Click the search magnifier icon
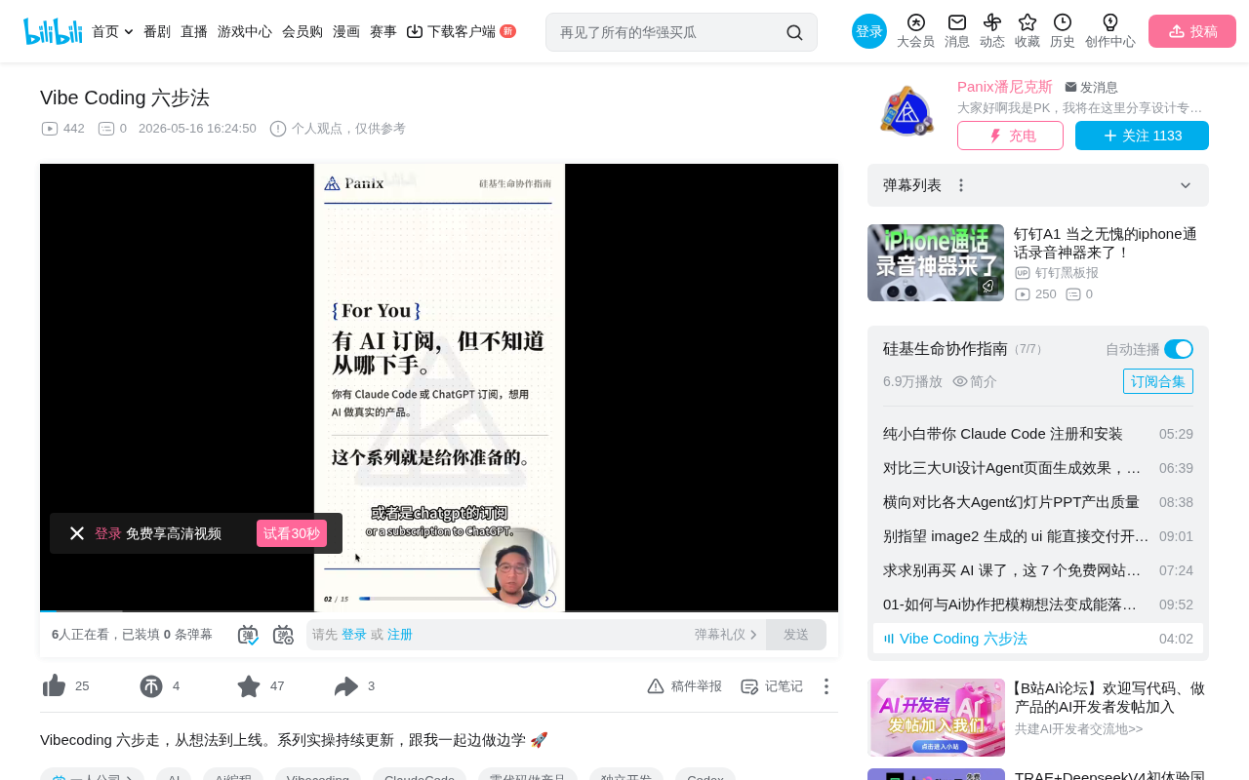 tap(794, 32)
